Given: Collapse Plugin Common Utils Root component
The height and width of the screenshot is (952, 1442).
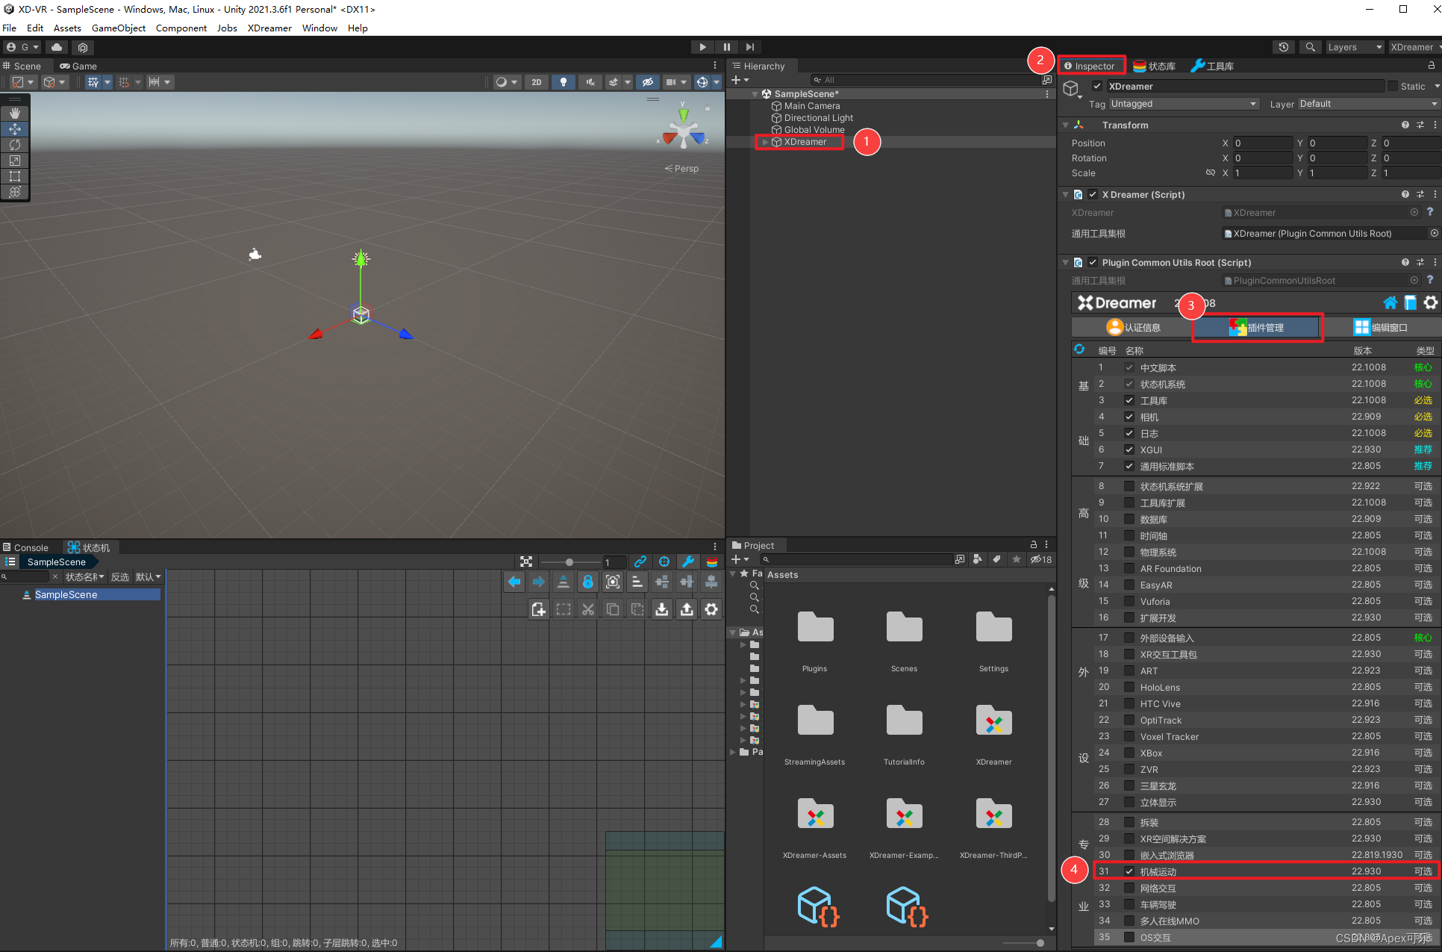Looking at the screenshot, I should (1066, 262).
